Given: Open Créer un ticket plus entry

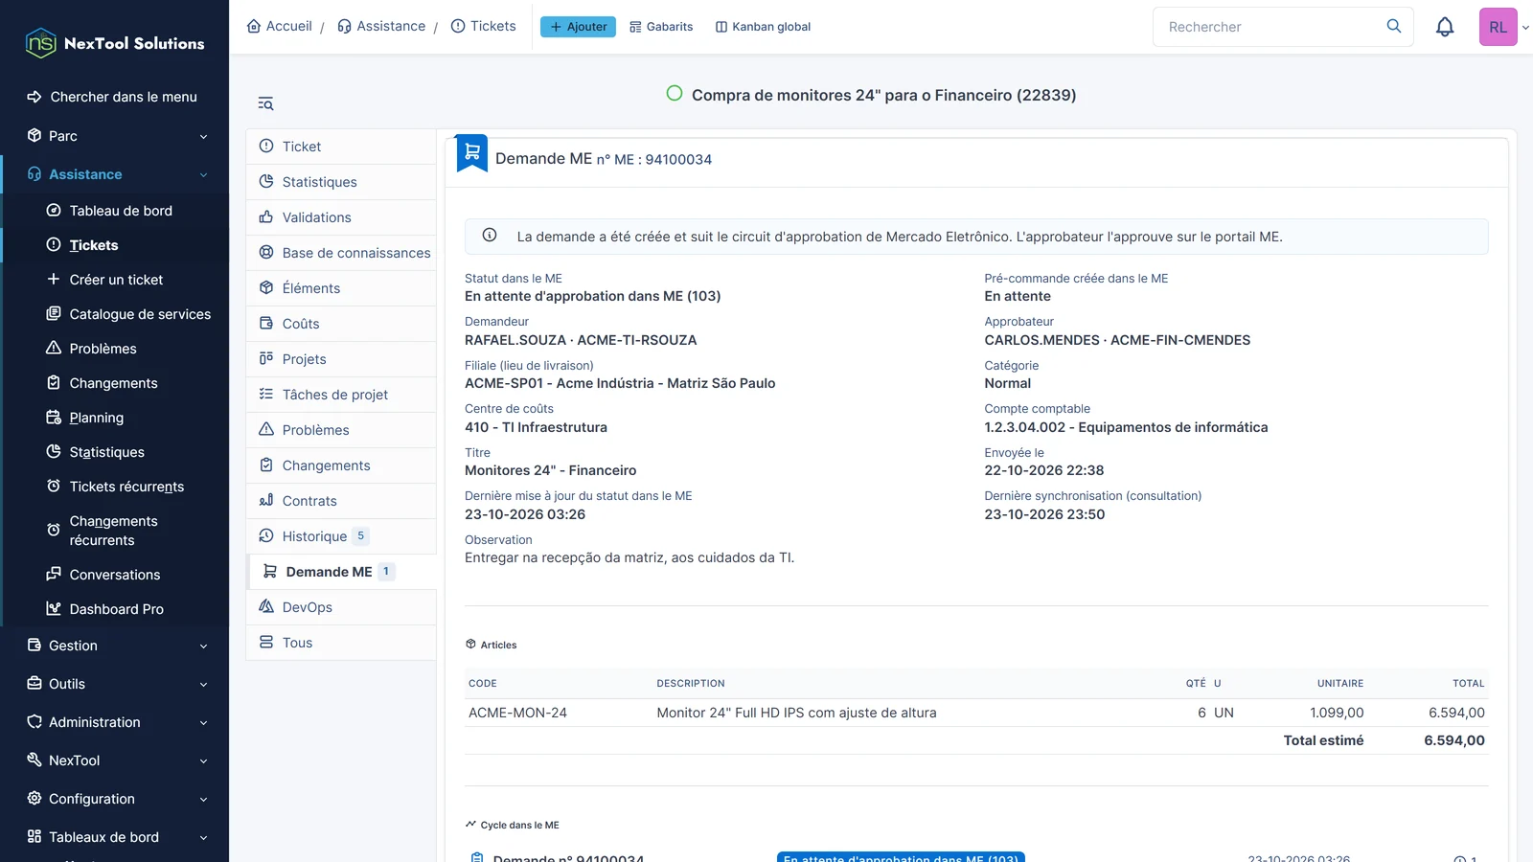Looking at the screenshot, I should click(115, 280).
